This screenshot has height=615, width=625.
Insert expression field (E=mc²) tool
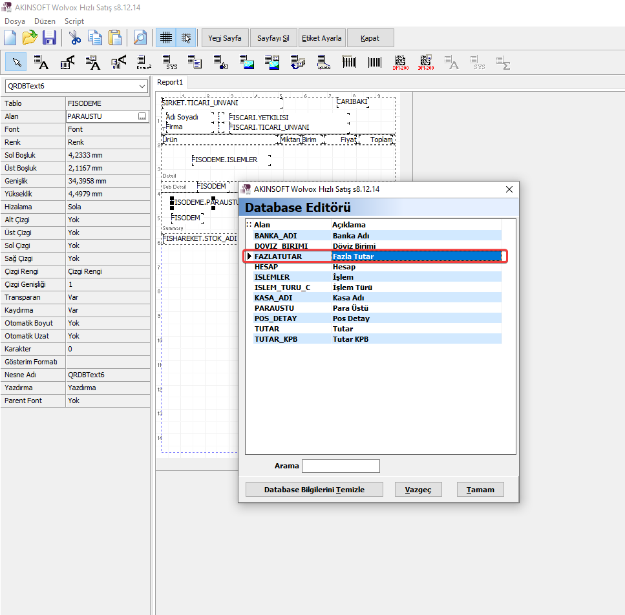pos(144,62)
